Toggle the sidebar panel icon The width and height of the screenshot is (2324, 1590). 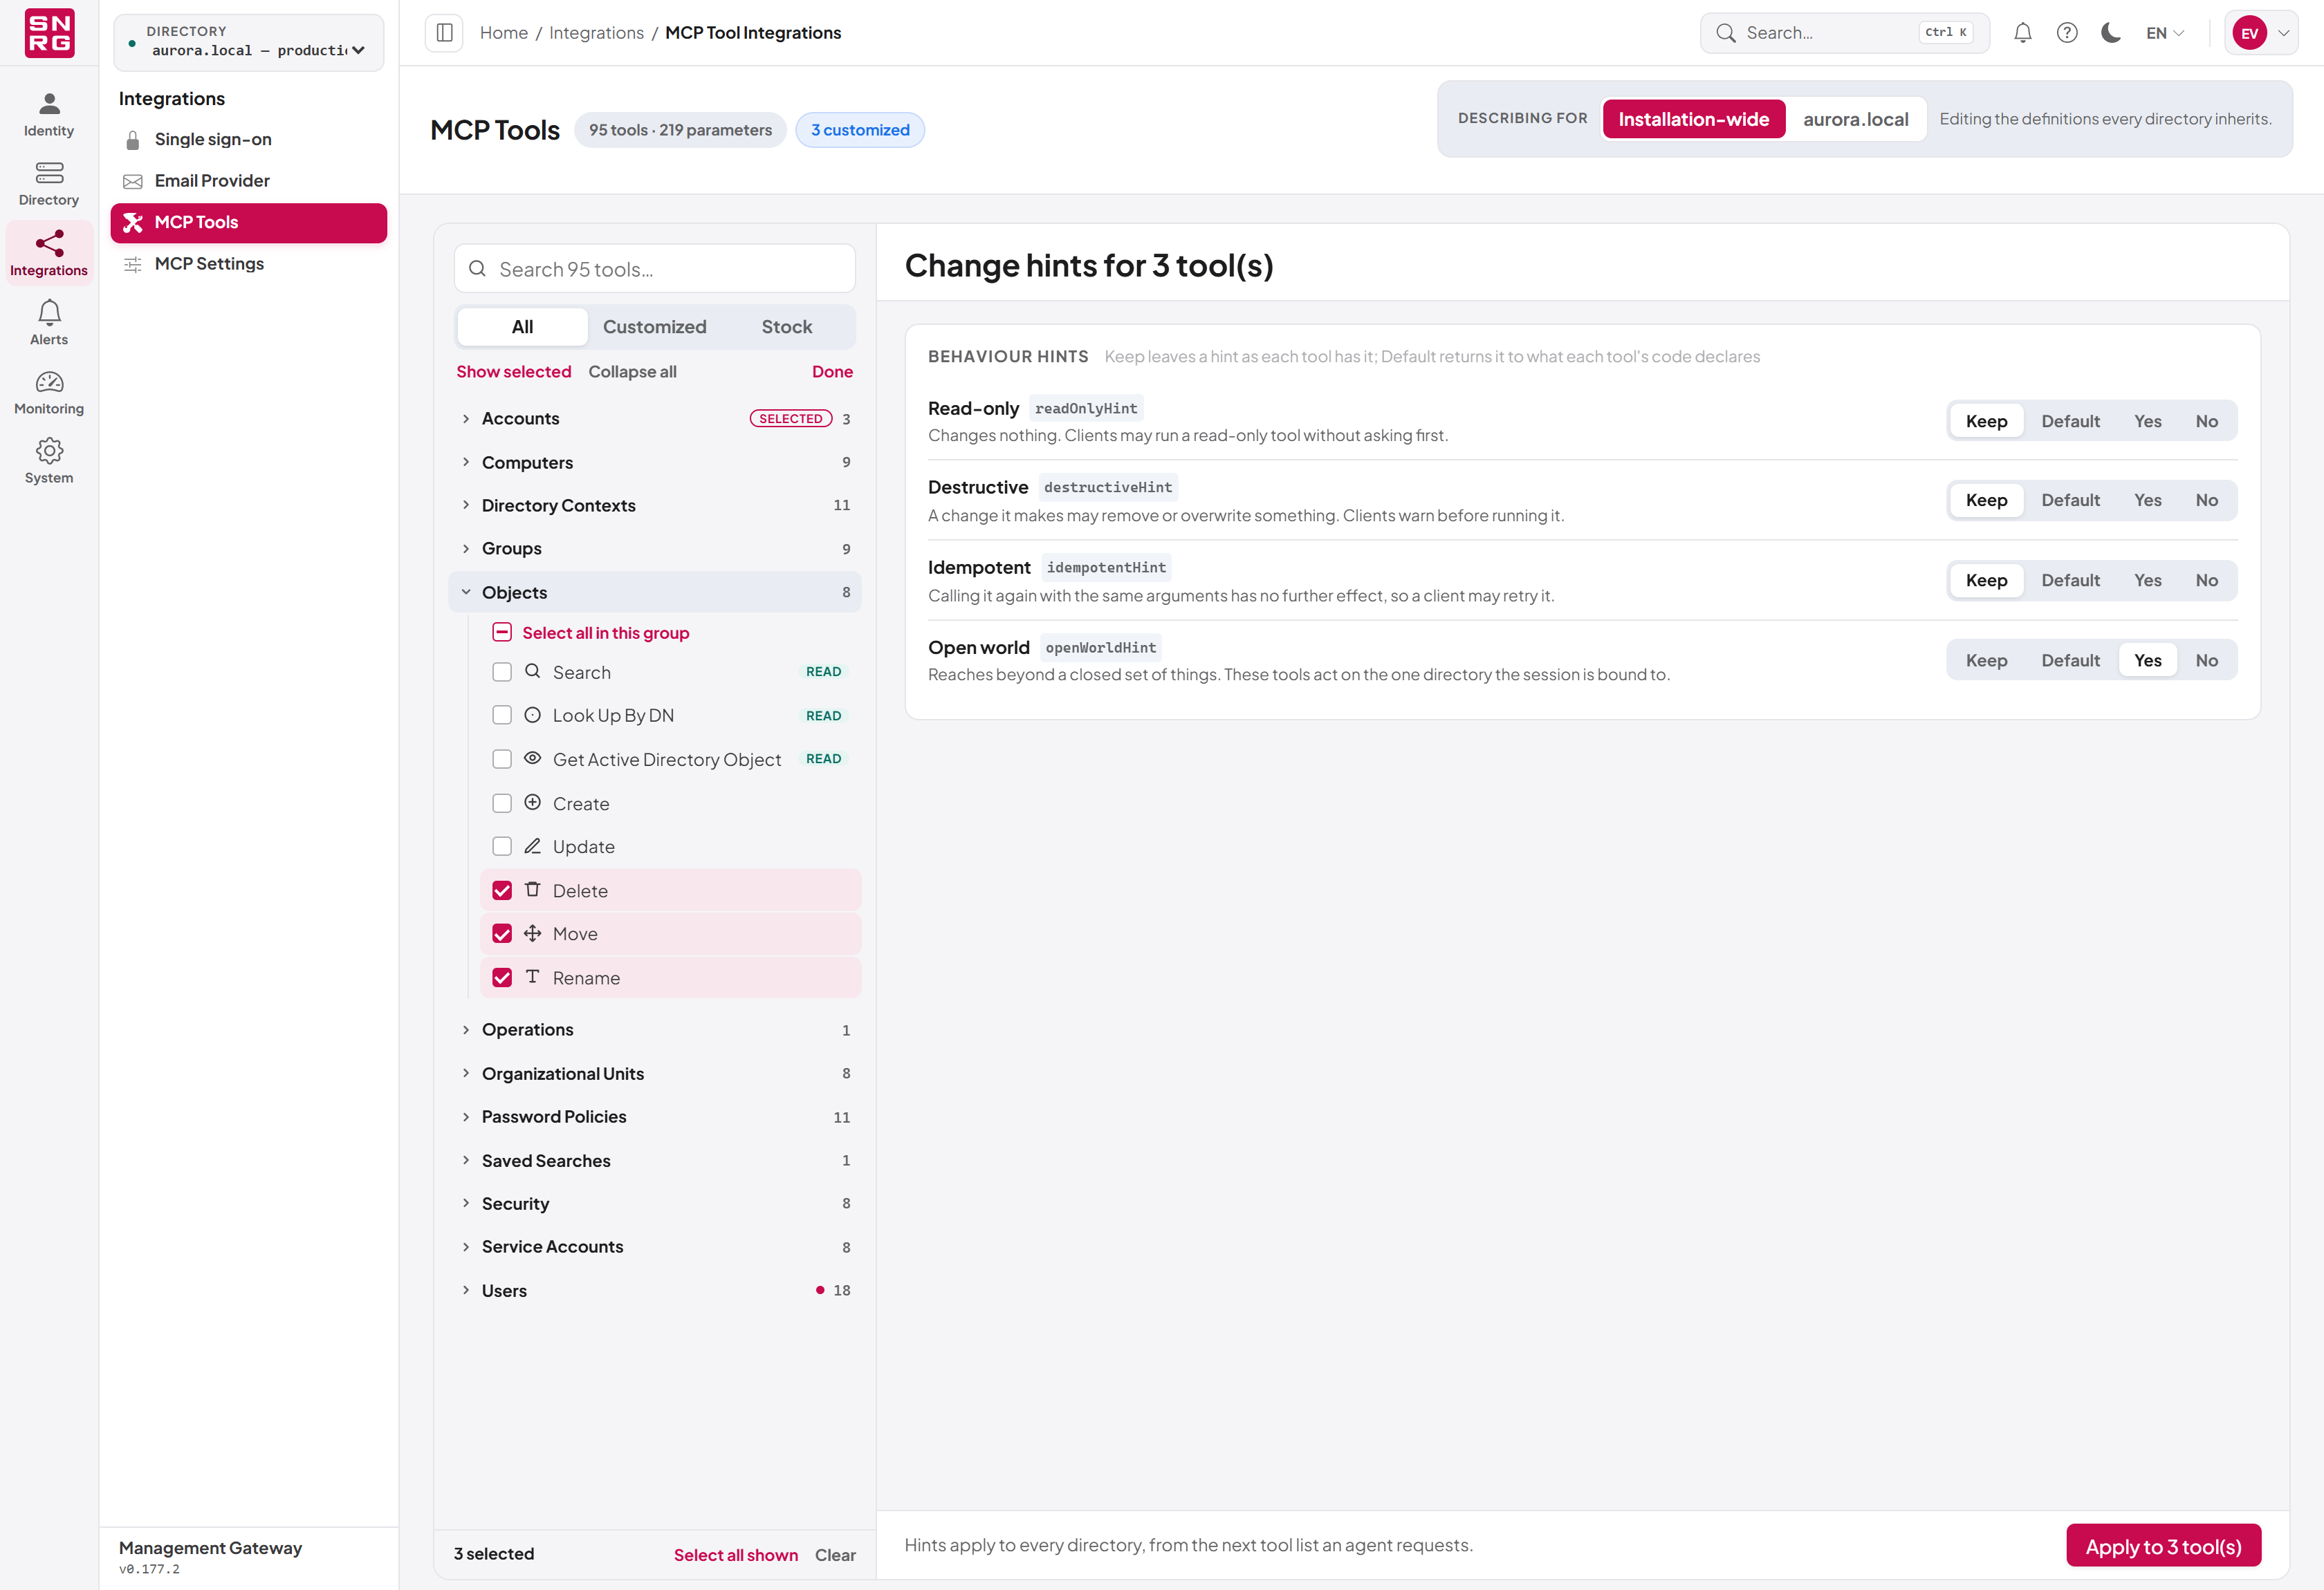(445, 33)
